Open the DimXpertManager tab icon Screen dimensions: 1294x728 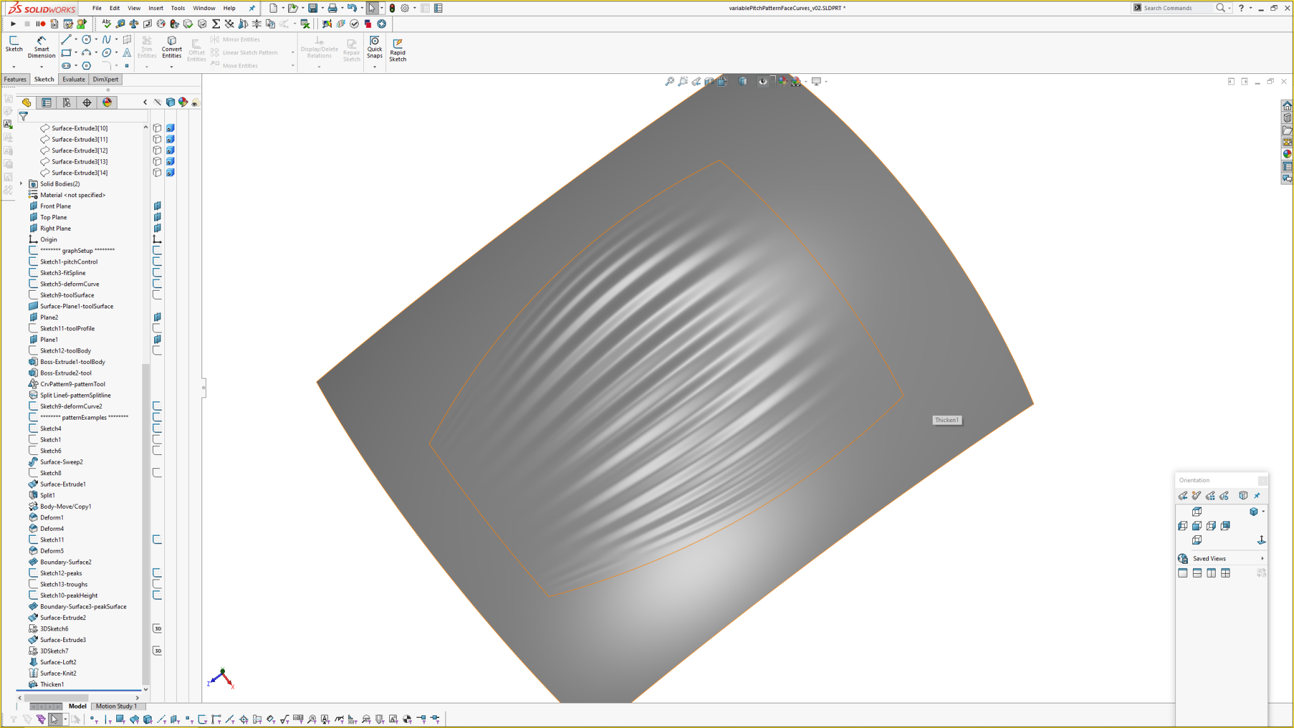coord(87,102)
